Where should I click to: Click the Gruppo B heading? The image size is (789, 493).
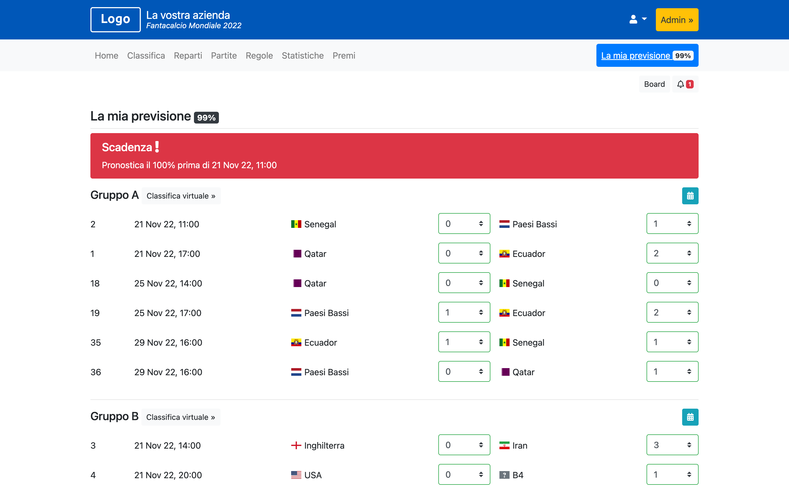(x=115, y=416)
